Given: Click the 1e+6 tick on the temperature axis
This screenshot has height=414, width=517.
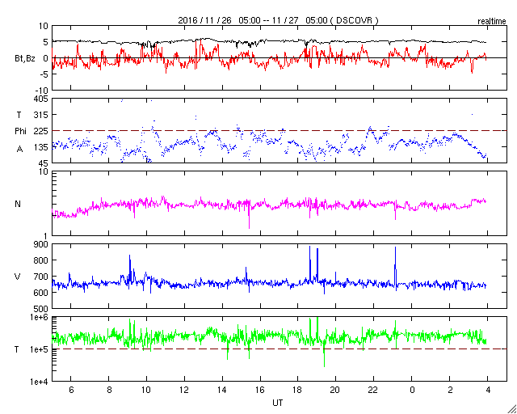Looking at the screenshot, I should point(40,317).
